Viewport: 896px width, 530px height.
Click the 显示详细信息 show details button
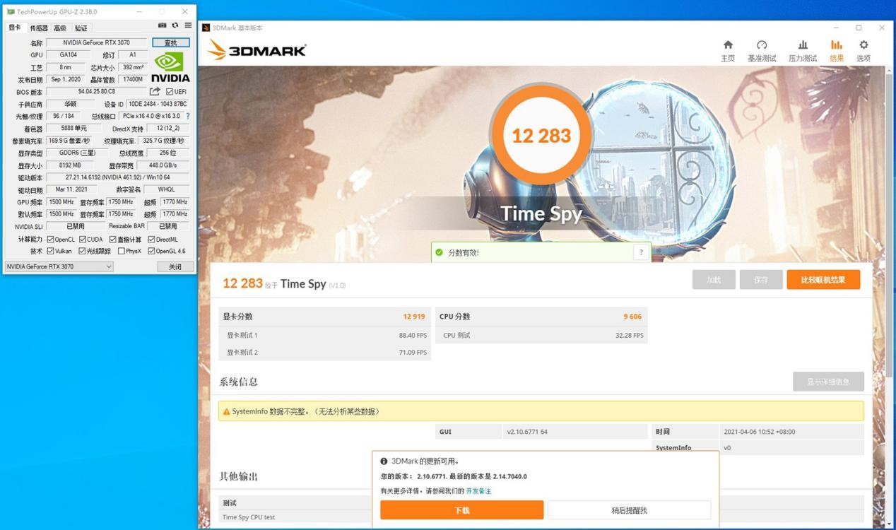point(828,382)
